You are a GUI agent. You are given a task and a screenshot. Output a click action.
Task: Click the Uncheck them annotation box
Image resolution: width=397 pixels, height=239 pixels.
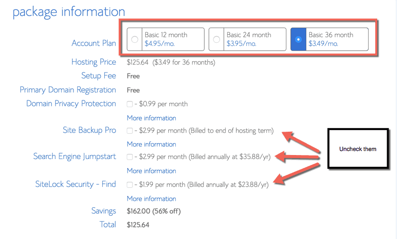pyautogui.click(x=358, y=149)
